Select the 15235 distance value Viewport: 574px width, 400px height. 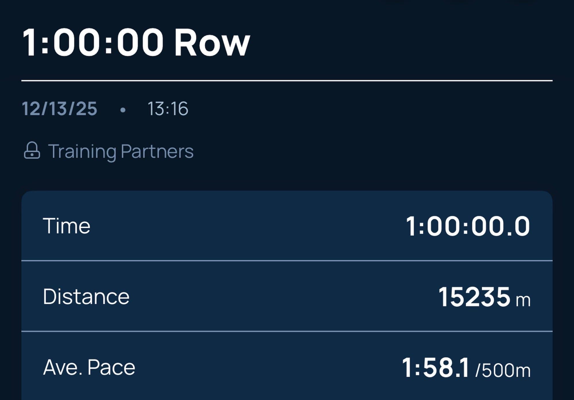point(474,297)
